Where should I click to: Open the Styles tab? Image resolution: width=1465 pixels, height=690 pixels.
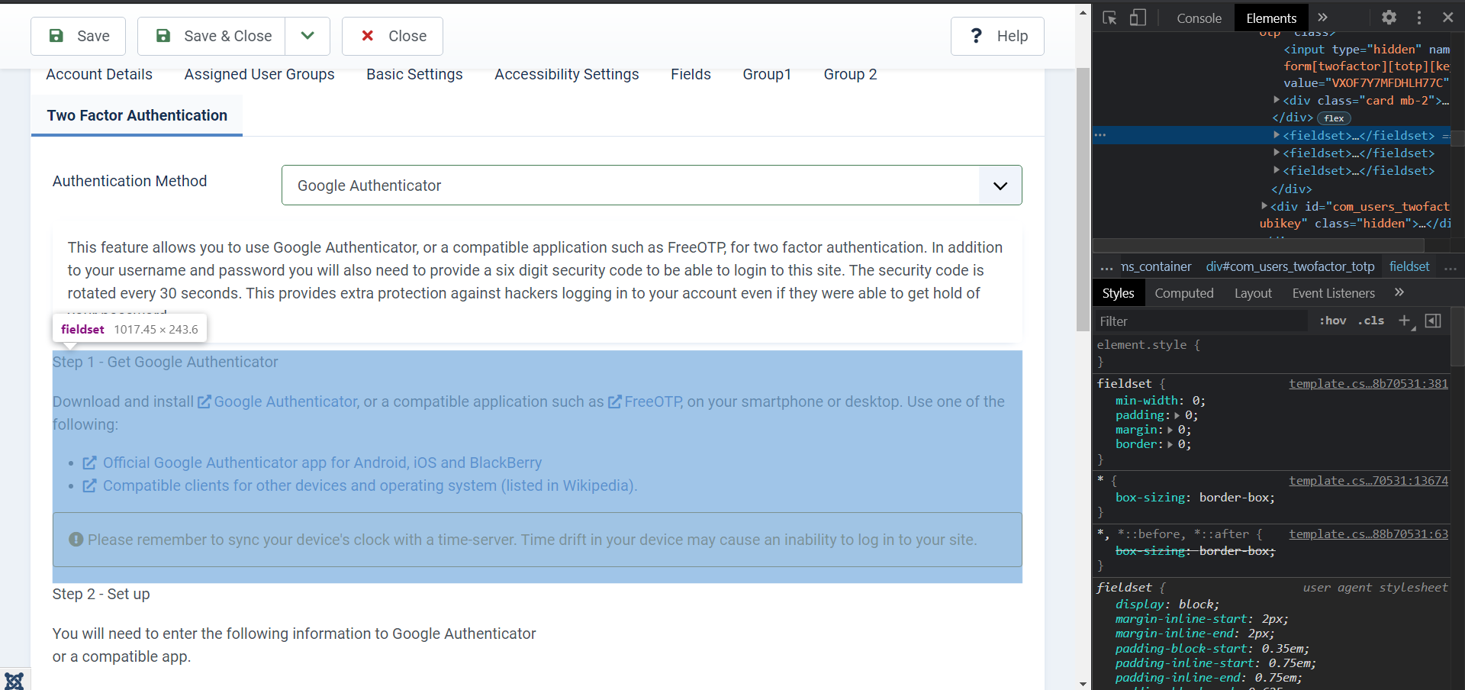(x=1118, y=293)
